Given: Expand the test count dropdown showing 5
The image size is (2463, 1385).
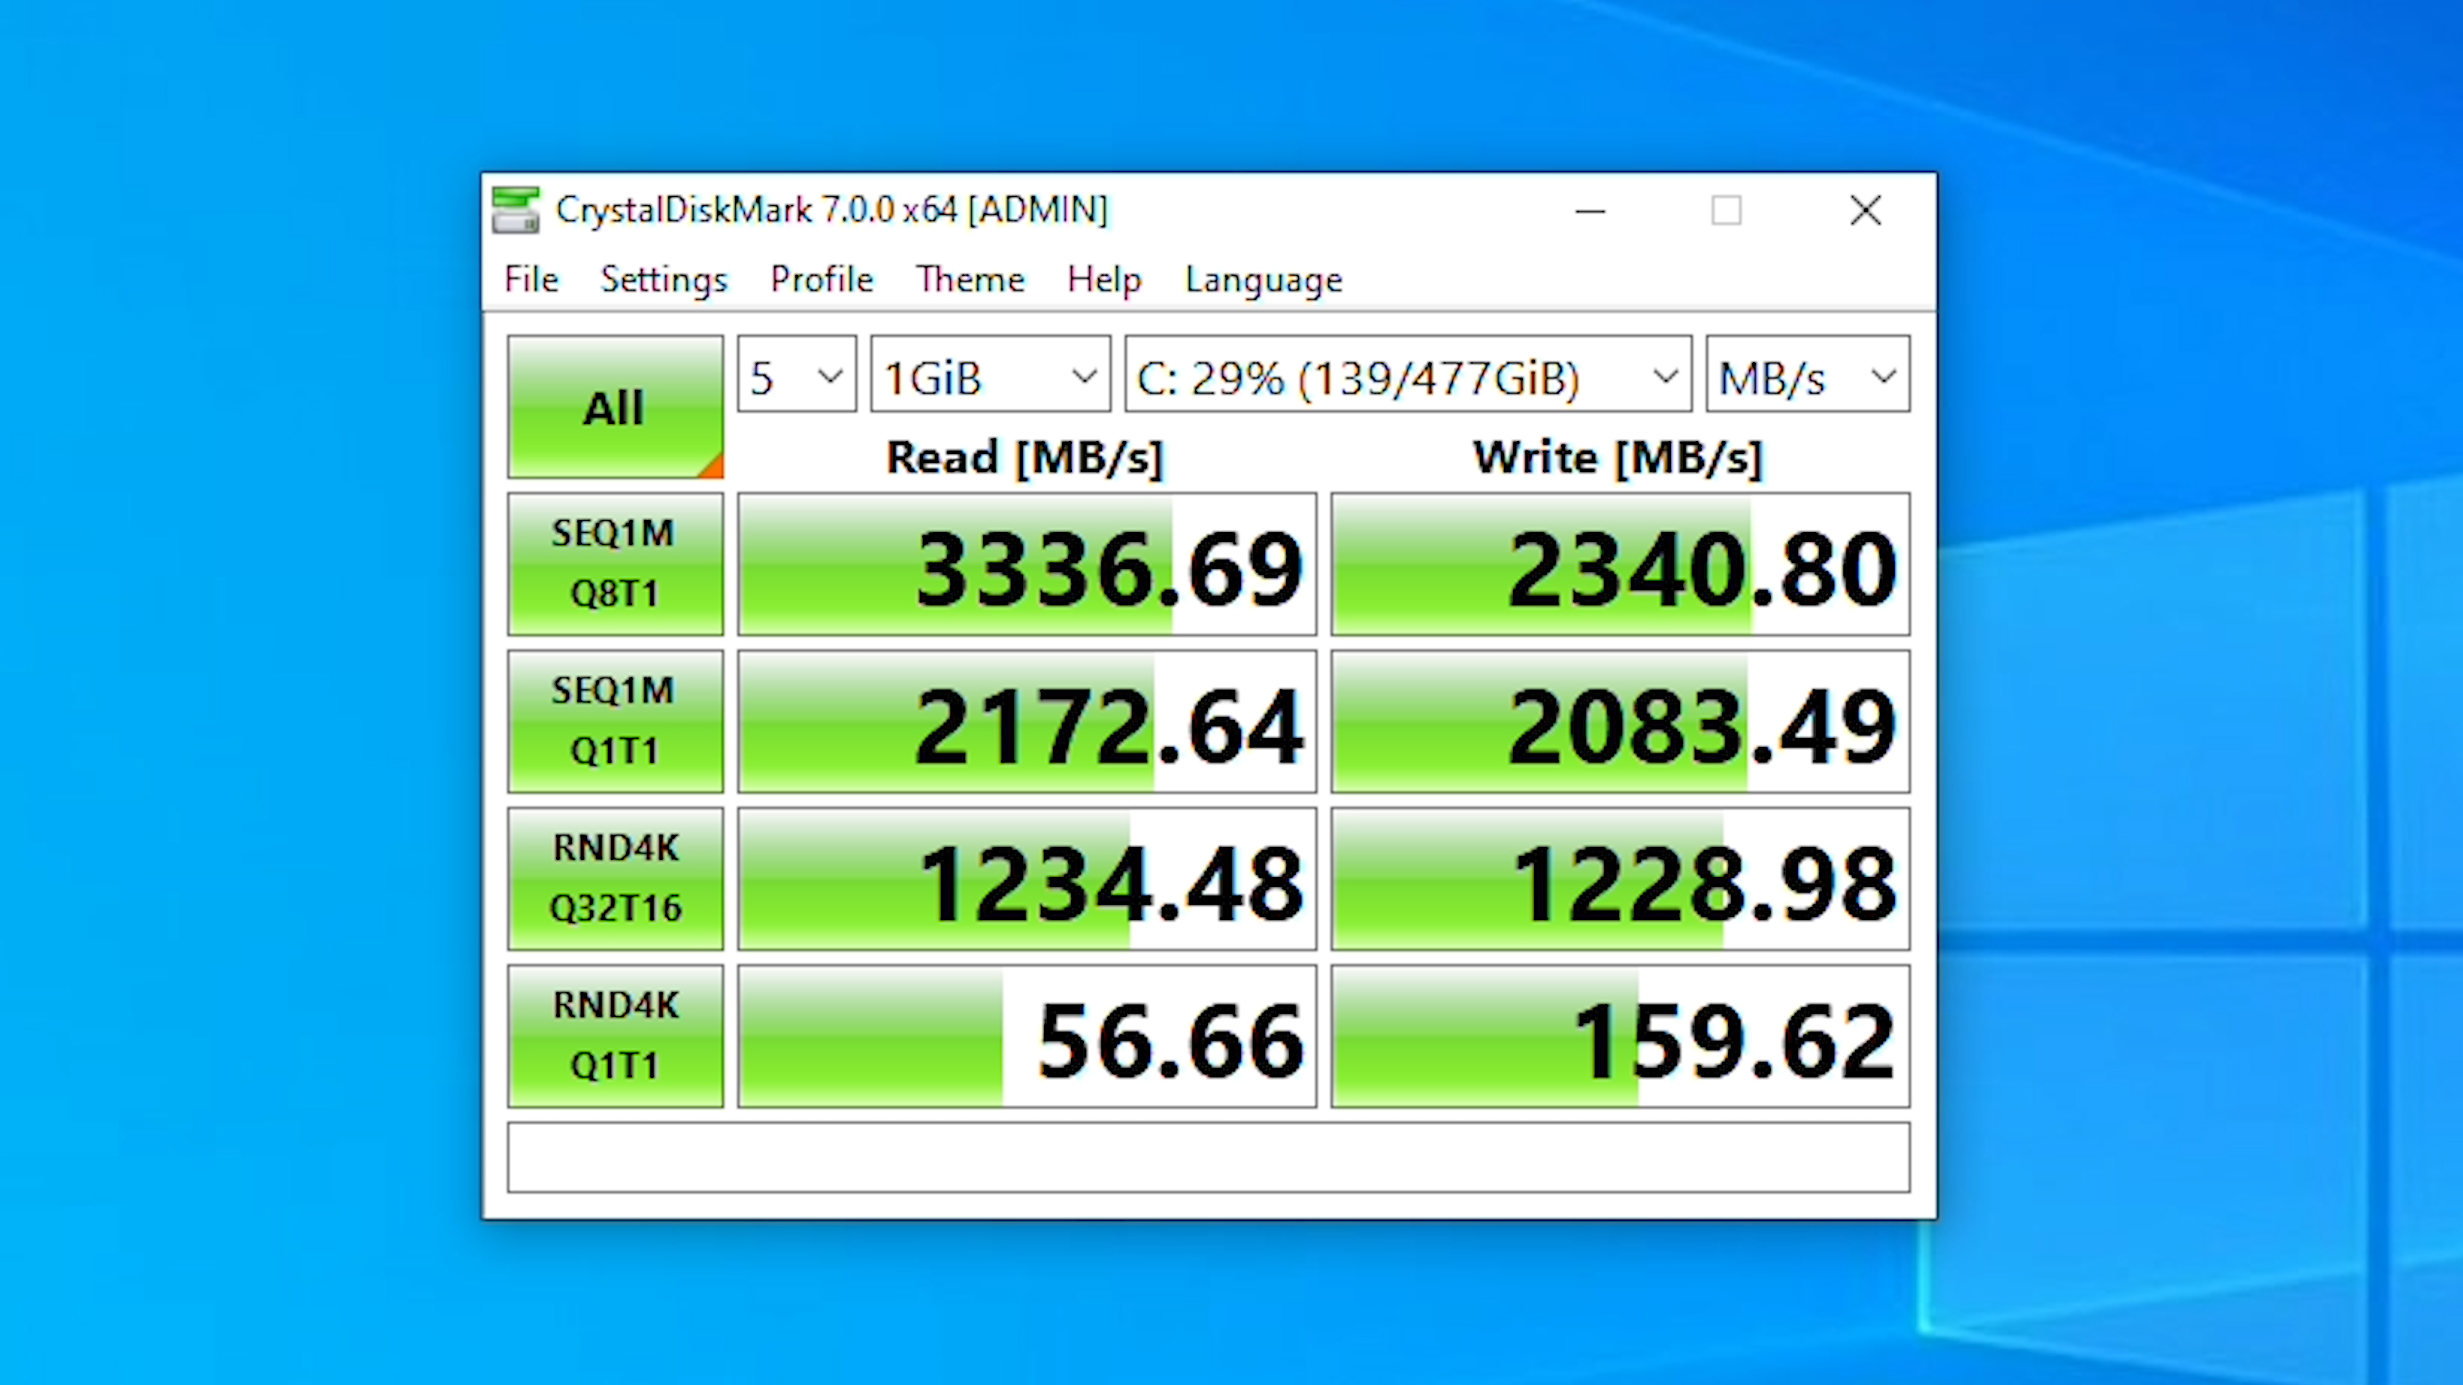Looking at the screenshot, I should click(x=797, y=374).
